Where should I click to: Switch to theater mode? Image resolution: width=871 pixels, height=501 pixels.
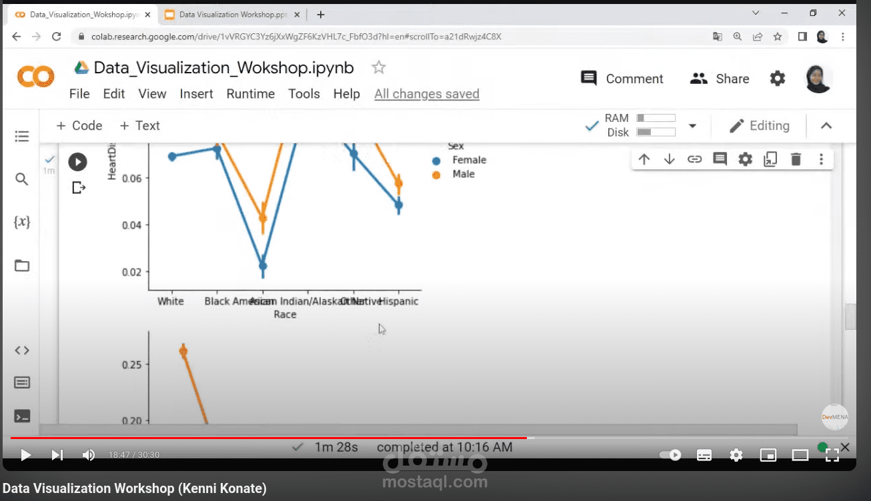800,455
